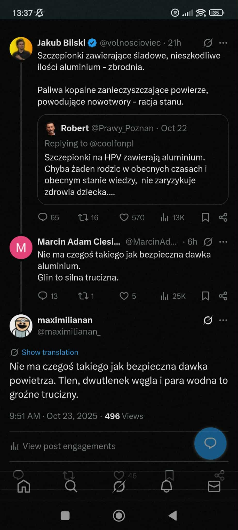Tap the floating reply button
Image resolution: width=238 pixels, height=530 pixels.
tap(210, 444)
